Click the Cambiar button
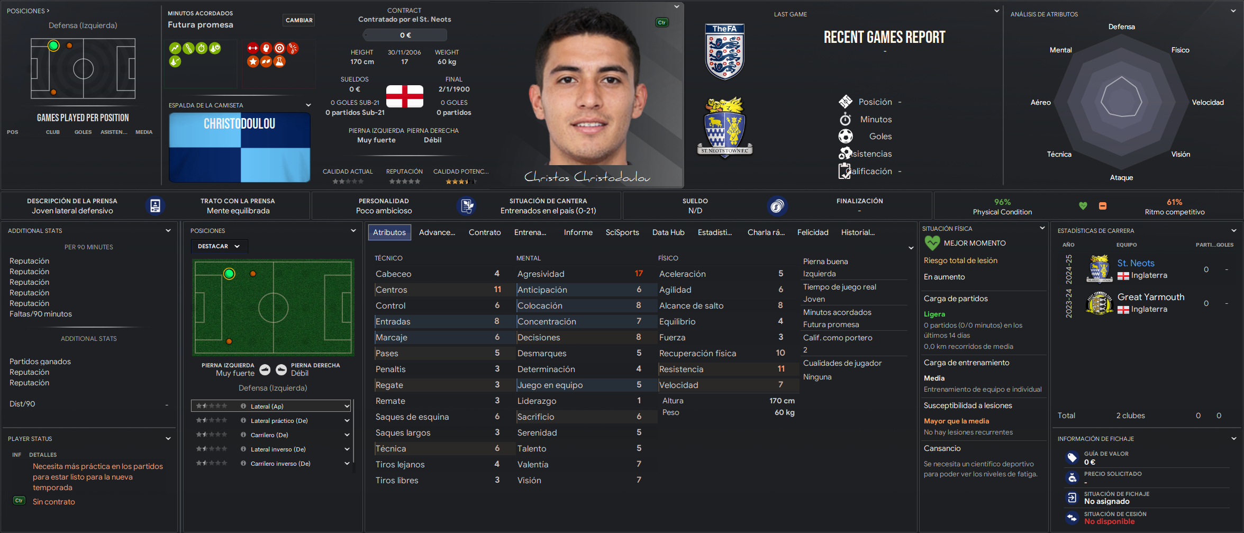 coord(299,20)
